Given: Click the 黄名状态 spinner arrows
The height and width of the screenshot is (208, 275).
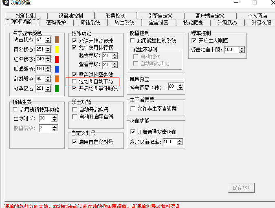Looking at the screenshot, I should pos(48,49).
